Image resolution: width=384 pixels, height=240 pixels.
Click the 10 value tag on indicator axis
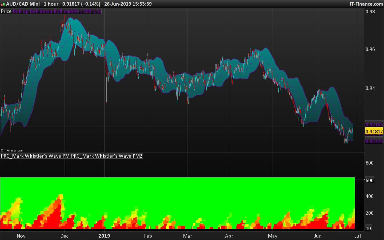(x=368, y=228)
